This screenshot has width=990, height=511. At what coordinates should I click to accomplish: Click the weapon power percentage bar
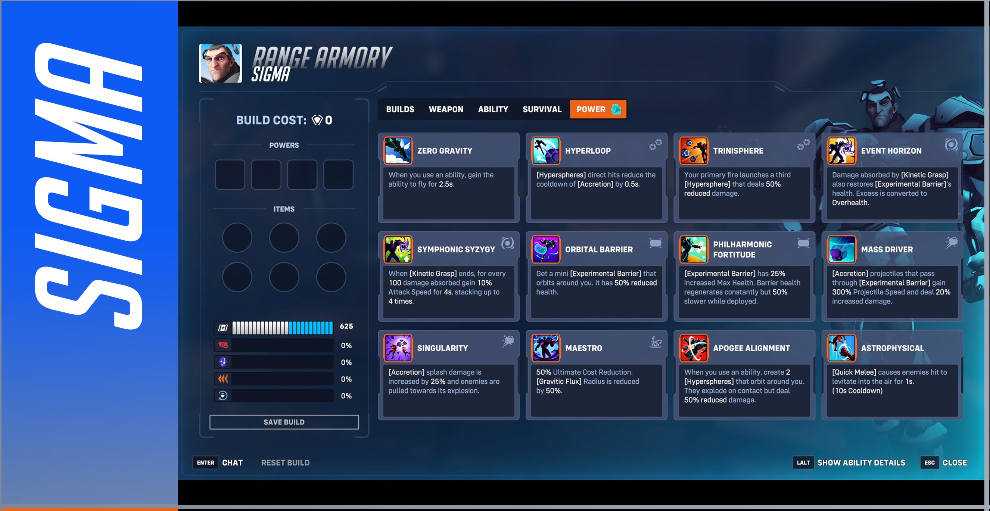[x=283, y=345]
